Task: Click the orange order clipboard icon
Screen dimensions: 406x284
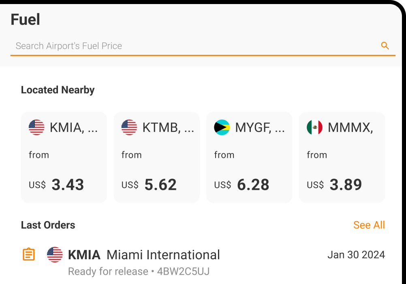Action: (28, 255)
